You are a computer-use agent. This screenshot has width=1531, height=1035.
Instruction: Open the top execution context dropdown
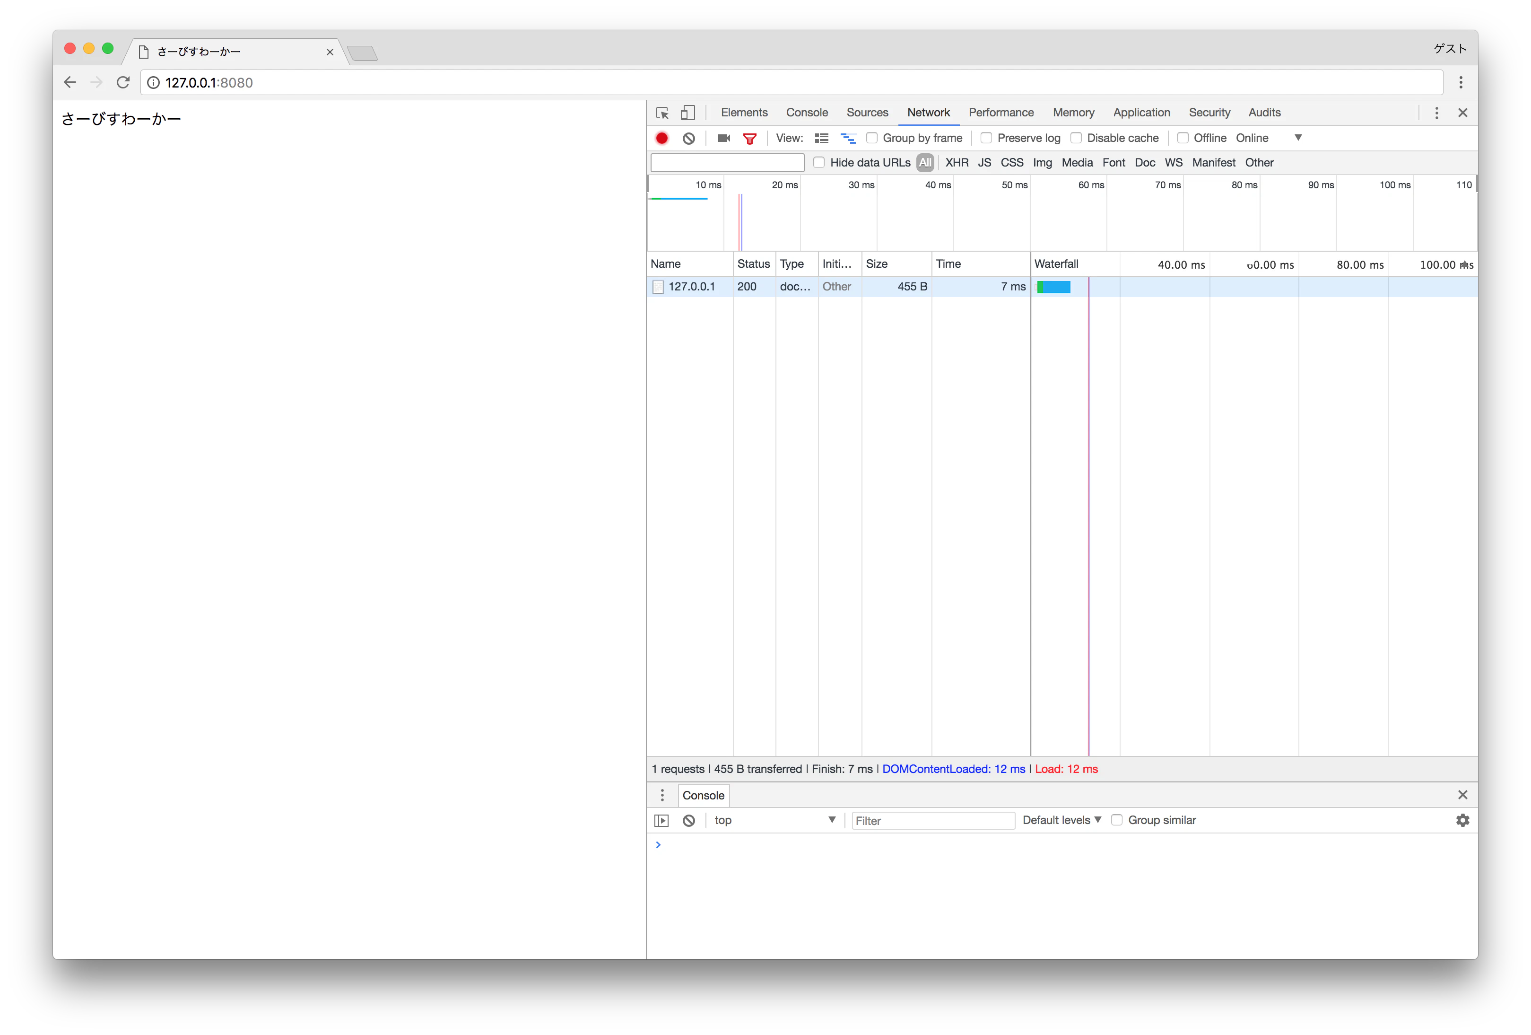[x=775, y=820]
